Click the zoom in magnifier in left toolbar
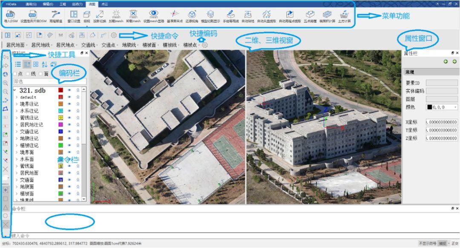 (x=6, y=83)
